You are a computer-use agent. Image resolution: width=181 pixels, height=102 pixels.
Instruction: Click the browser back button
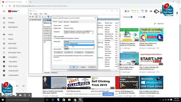pyautogui.click(x=3, y=6)
